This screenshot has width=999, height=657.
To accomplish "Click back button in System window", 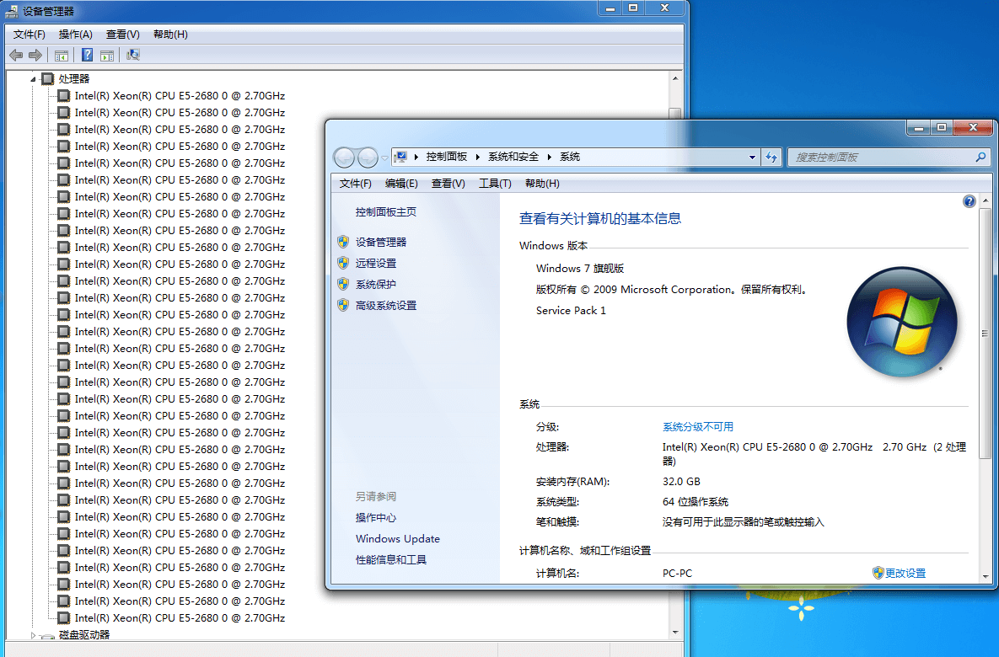I will (x=345, y=157).
